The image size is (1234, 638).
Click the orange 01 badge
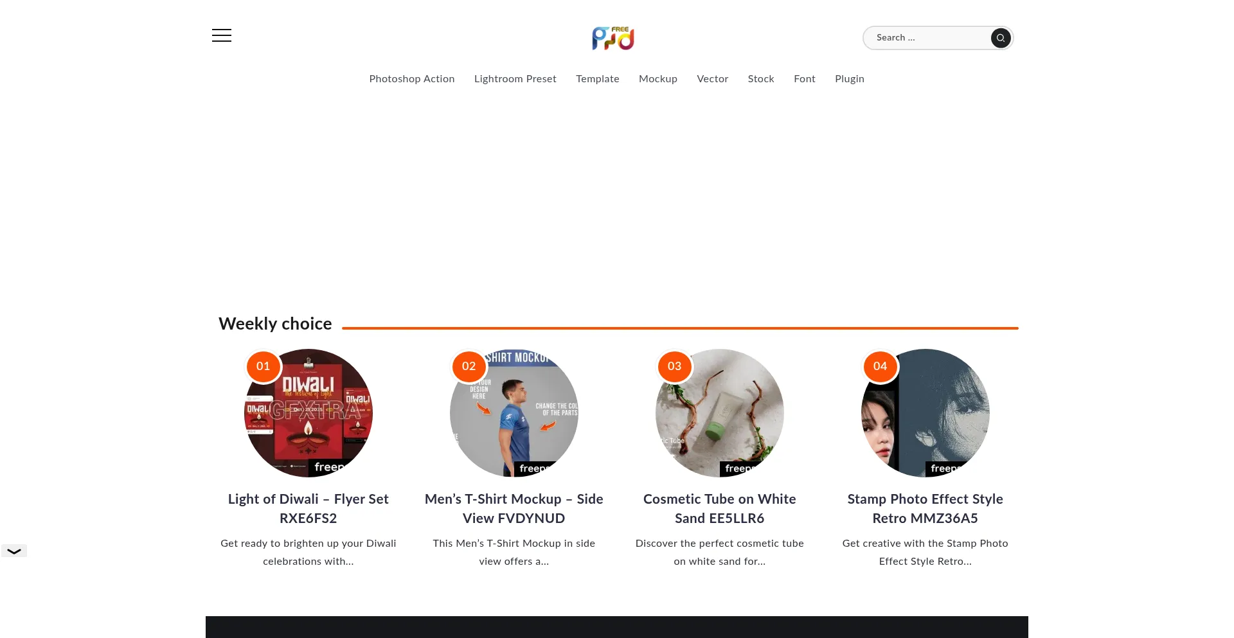click(264, 366)
